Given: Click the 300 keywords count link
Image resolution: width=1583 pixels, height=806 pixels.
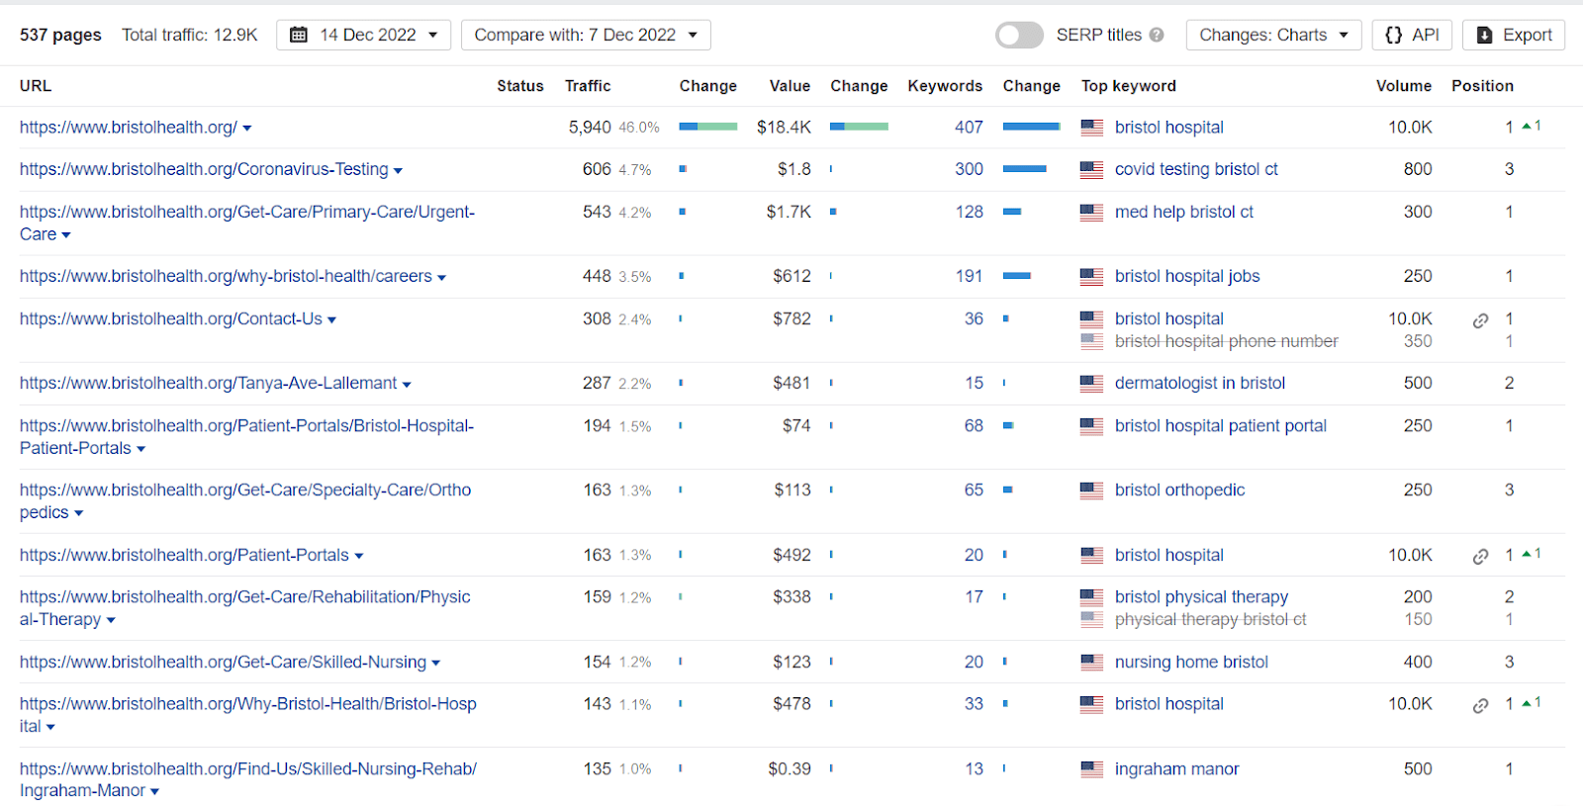Looking at the screenshot, I should click(x=970, y=170).
